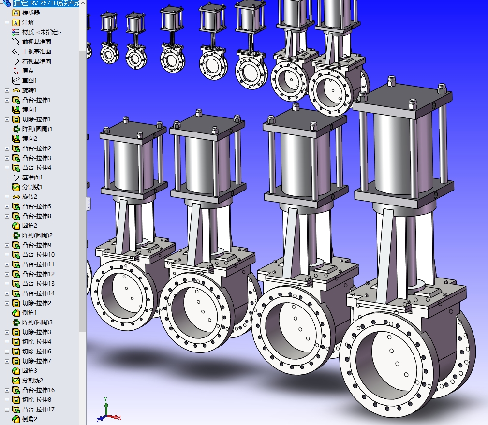Select 凸台-拉伸10 in the feature tree
This screenshot has width=488, height=425.
(38, 254)
